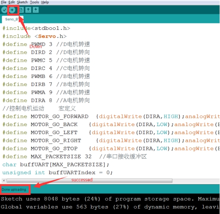Click the MAX_PACKETSIZE 32 define line
The width and height of the screenshot is (220, 214).
click(75, 156)
